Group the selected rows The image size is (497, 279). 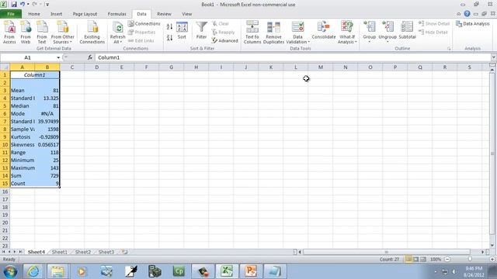coord(370,33)
